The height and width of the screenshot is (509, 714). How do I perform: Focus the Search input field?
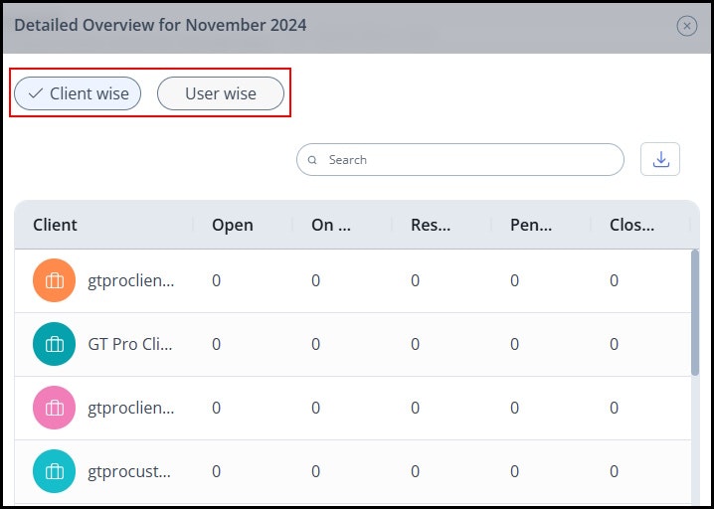[x=459, y=160]
